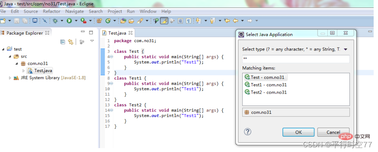Click the Save toolbar icon
Screen dimensions: 378x152
[17, 21]
